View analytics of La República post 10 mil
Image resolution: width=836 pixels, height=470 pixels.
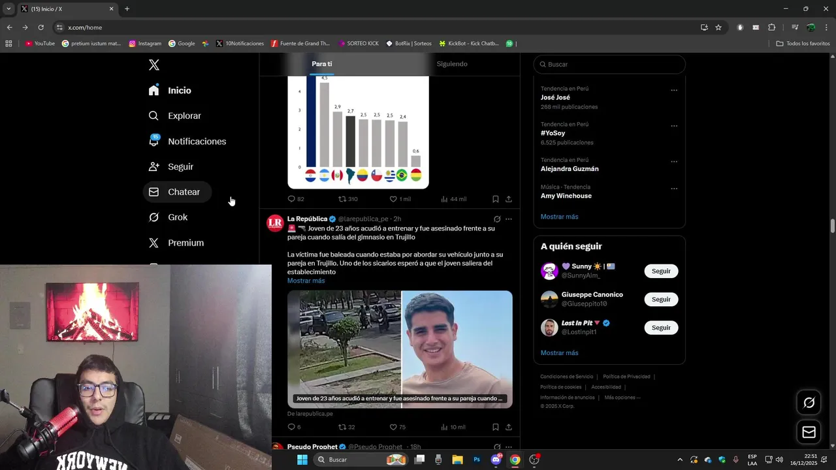click(x=453, y=427)
